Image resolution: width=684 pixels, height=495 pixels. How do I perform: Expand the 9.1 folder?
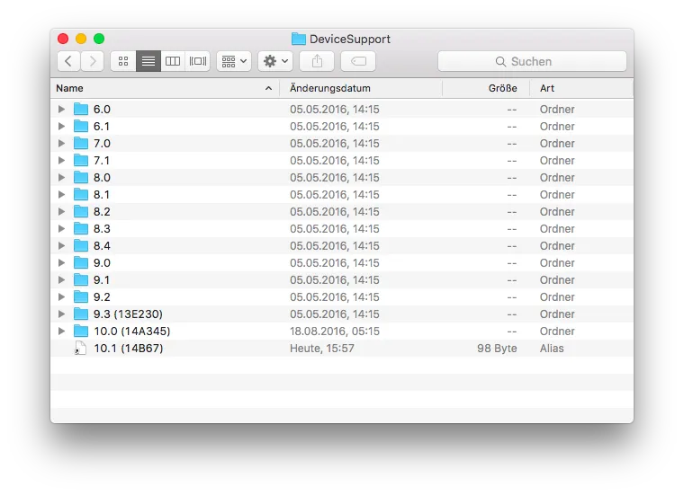tap(61, 279)
